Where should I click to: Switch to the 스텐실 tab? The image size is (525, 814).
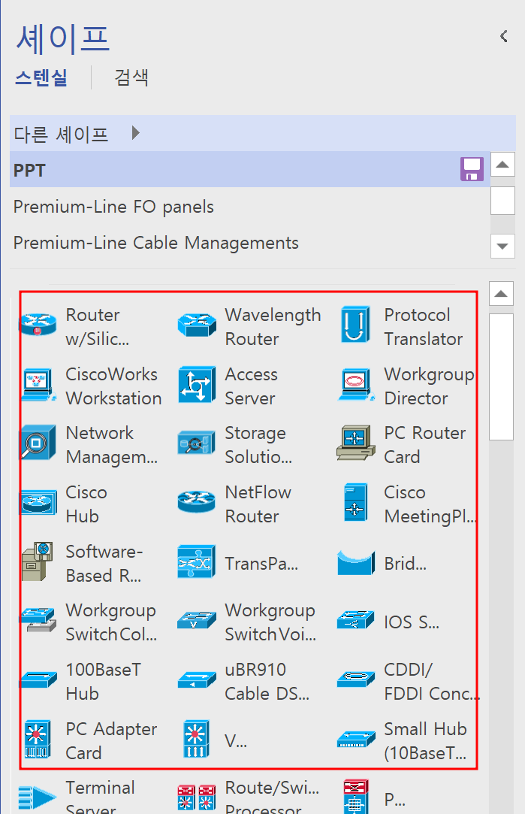pos(41,77)
